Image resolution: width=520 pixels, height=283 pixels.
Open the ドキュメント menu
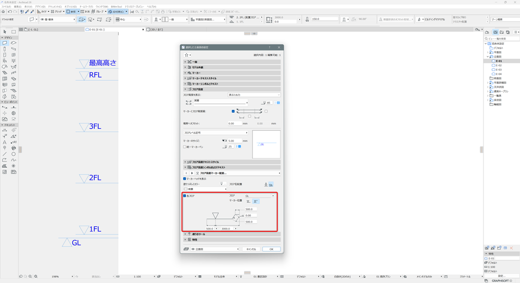click(x=55, y=7)
